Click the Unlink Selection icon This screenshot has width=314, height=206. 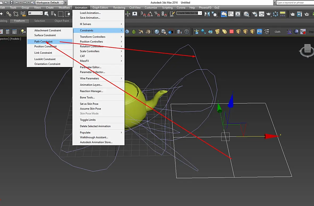[x=16, y=14]
